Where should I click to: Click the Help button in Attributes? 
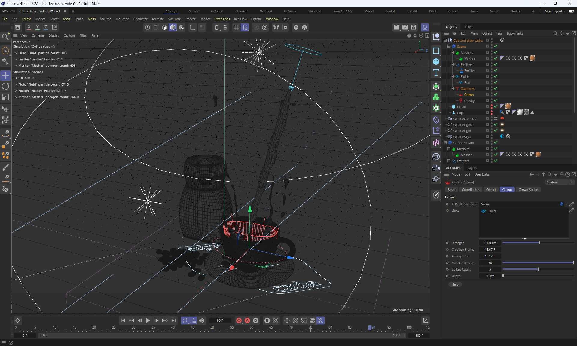455,284
